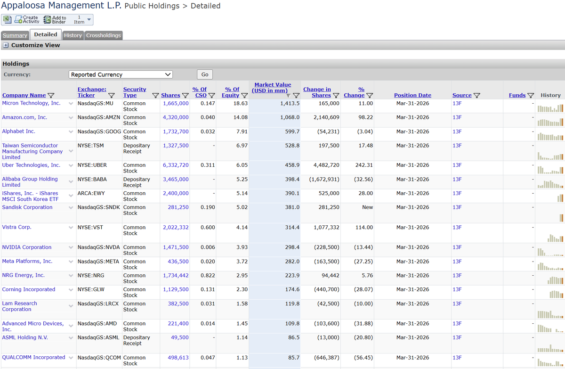Open the Sandisk Corporation link
Screen dimensions: 565x369
[x=27, y=207]
